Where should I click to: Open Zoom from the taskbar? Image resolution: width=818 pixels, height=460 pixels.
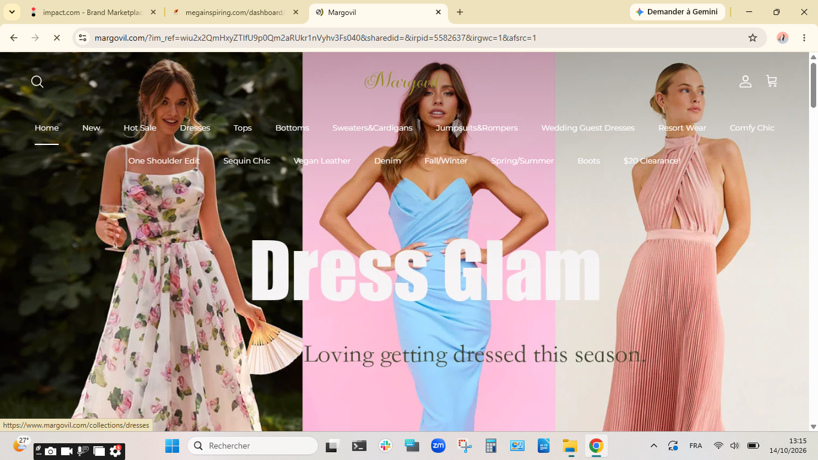438,446
